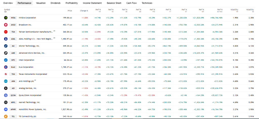
Task: Click the Marvell Technology logo icon
Action: pyautogui.click(x=6, y=102)
